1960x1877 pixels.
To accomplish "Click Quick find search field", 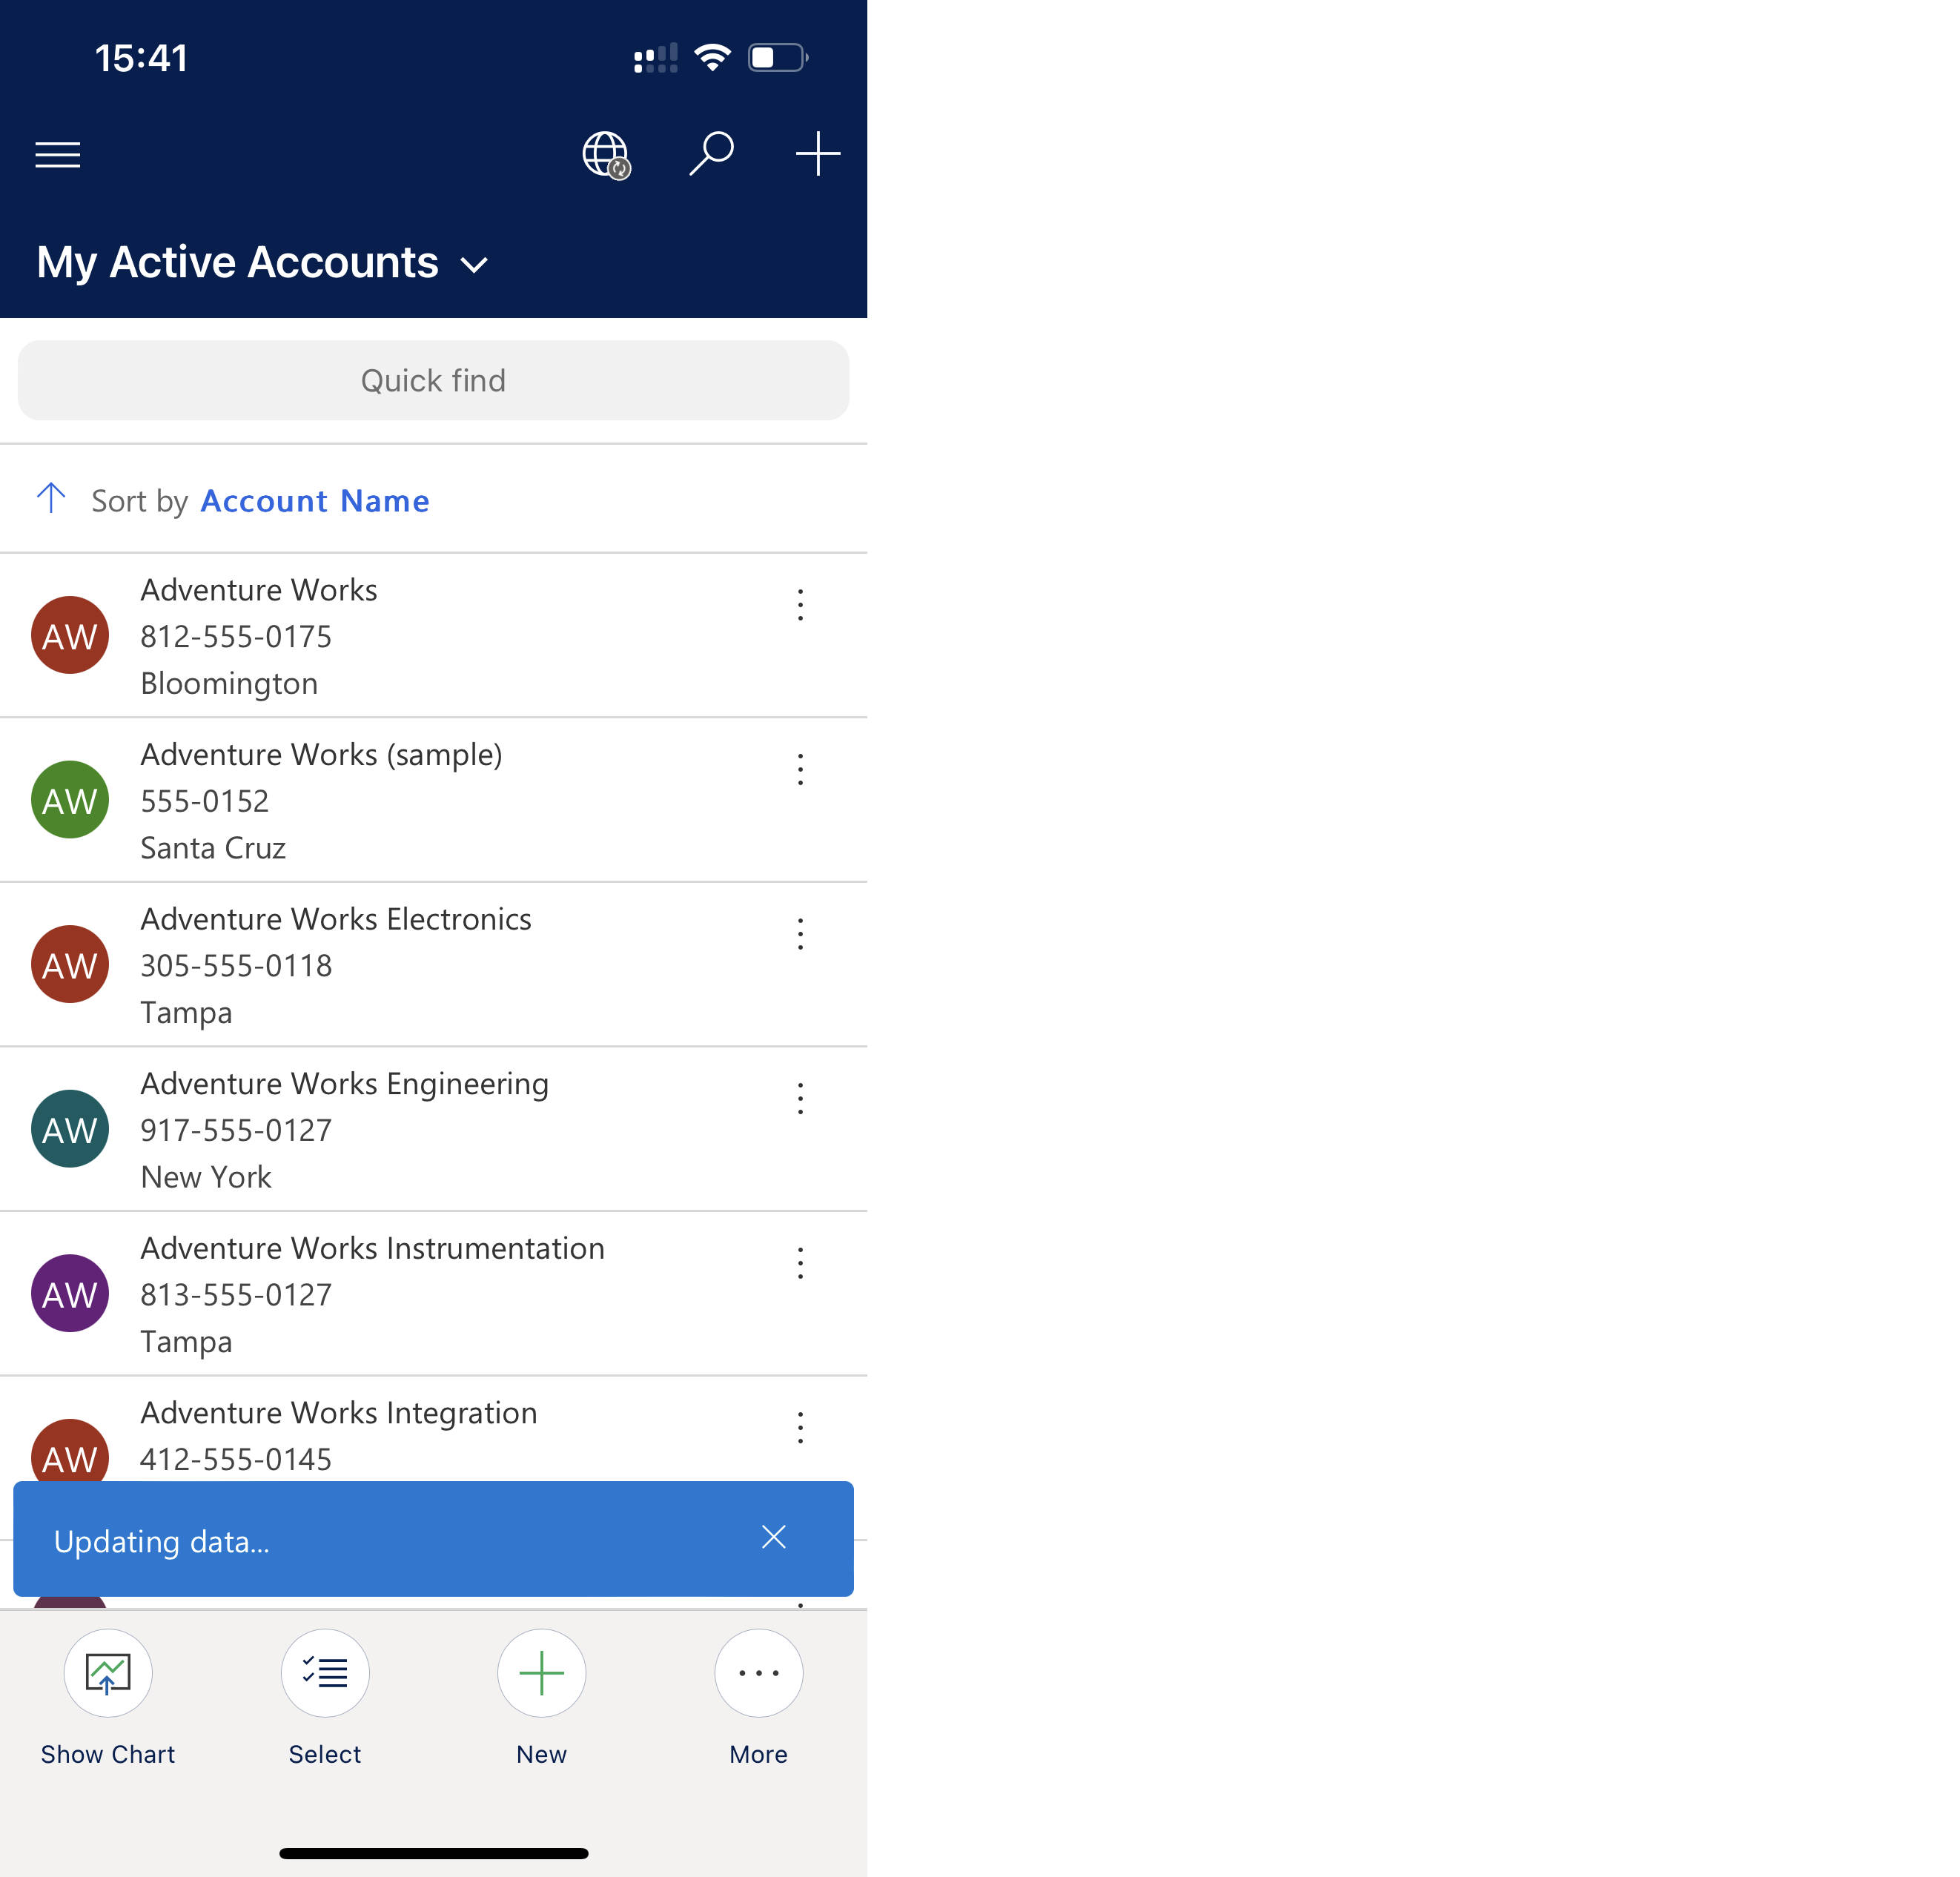I will point(432,380).
